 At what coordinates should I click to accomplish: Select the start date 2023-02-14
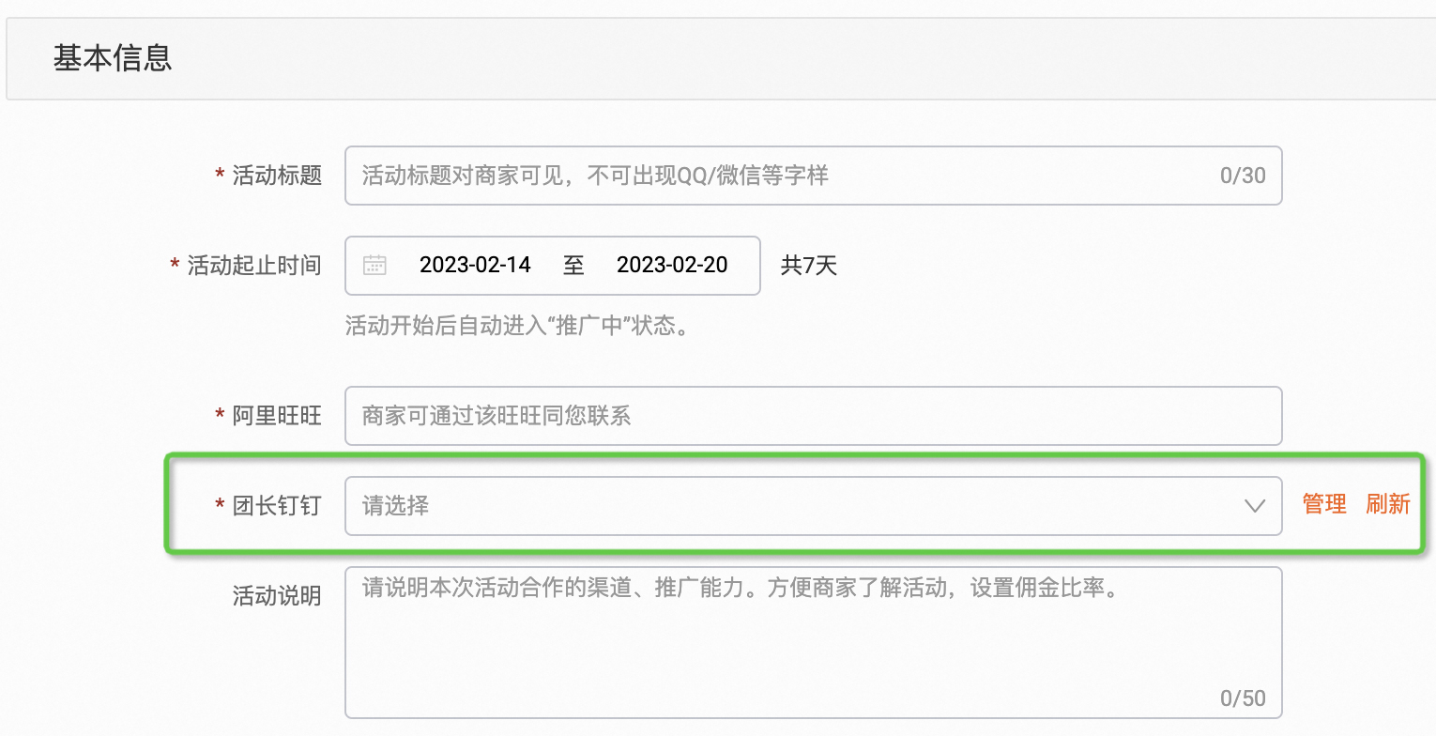pyautogui.click(x=475, y=266)
